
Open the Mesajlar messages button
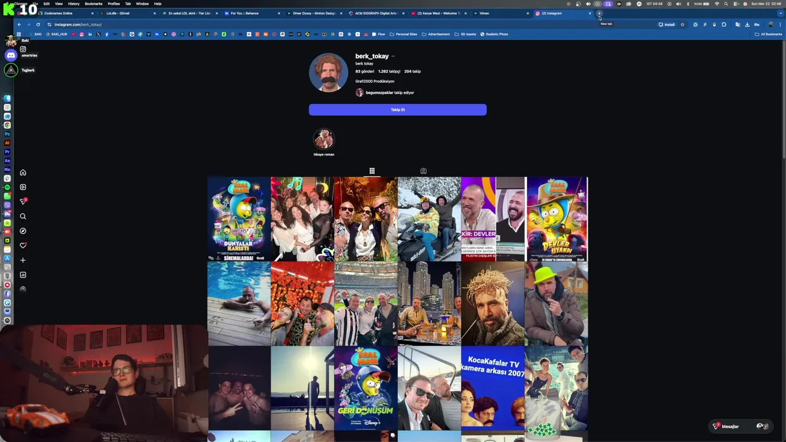741,426
